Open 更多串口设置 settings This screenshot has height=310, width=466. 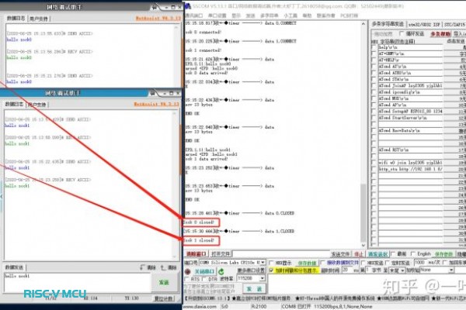point(251,270)
